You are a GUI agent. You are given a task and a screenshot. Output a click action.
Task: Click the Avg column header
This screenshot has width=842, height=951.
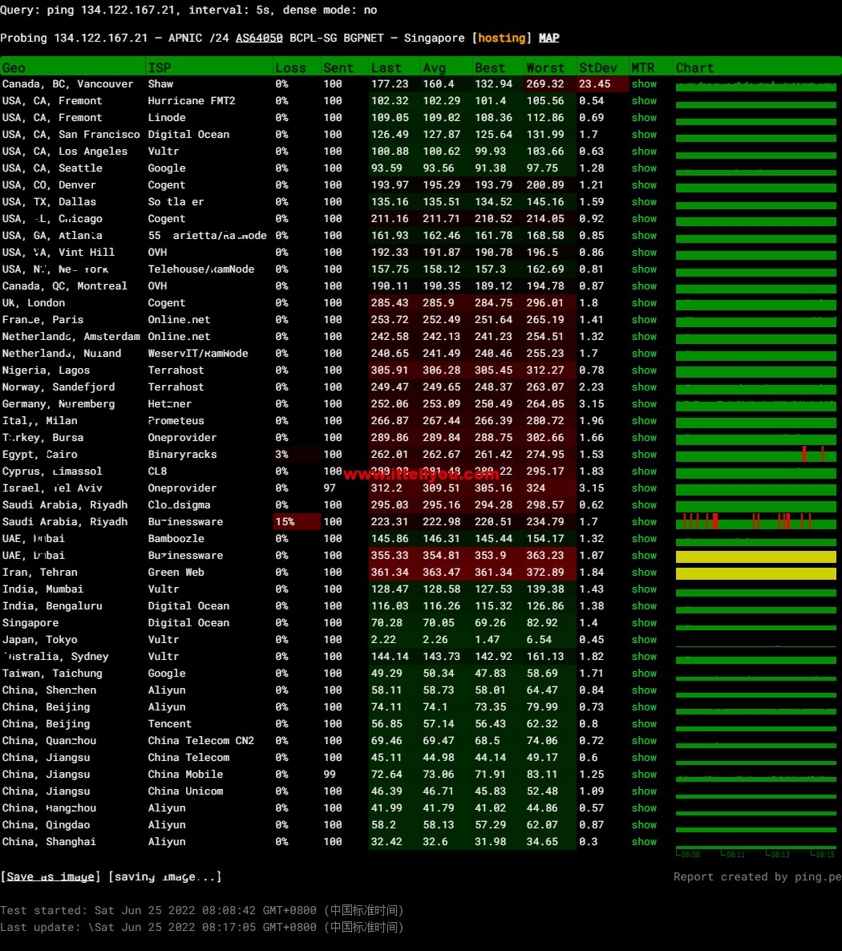click(434, 68)
